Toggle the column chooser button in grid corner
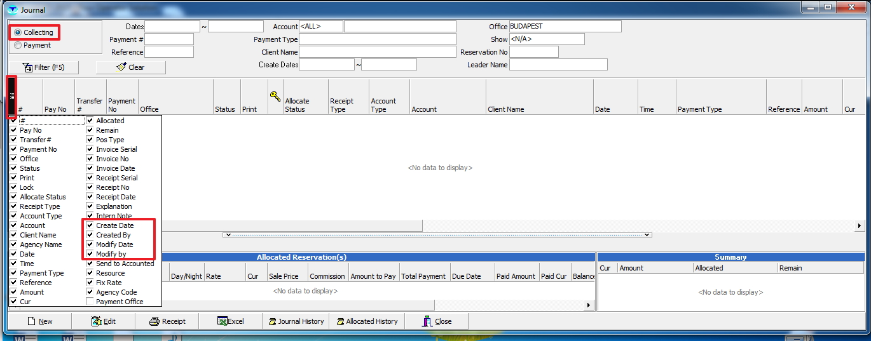 point(12,97)
